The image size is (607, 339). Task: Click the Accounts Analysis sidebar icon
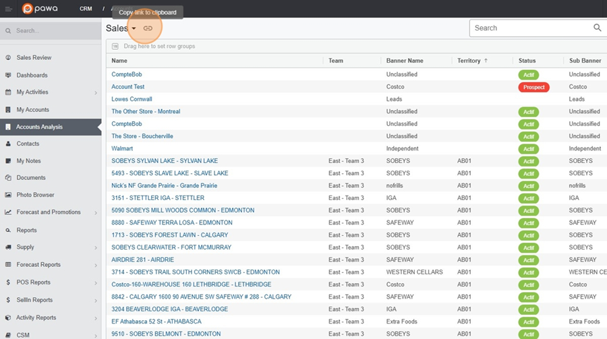coord(8,127)
